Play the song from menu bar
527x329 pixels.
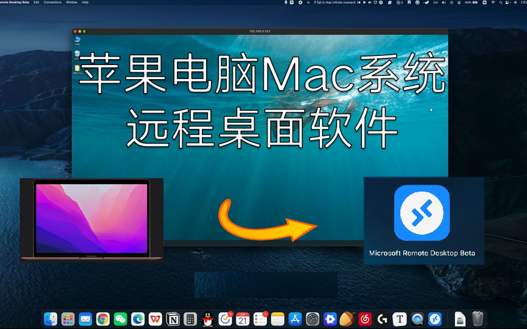(x=364, y=2)
